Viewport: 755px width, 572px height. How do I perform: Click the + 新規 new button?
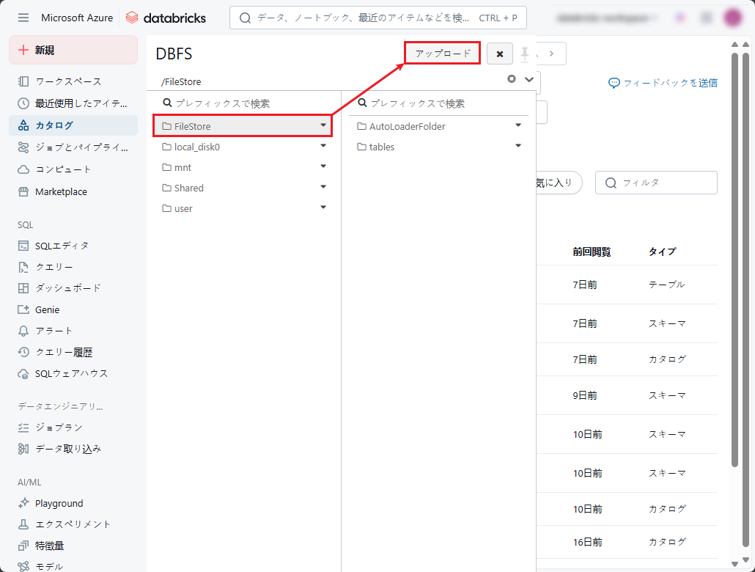tap(73, 50)
